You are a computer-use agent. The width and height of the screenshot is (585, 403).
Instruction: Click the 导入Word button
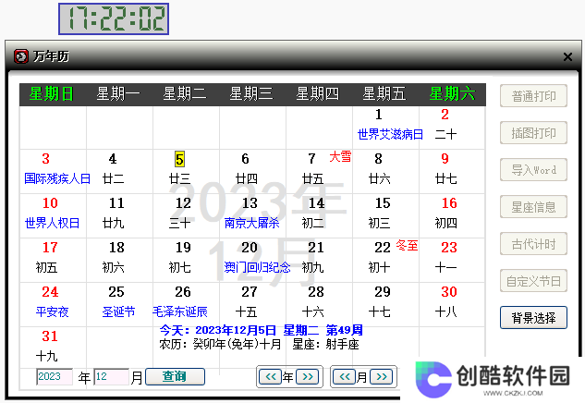(533, 170)
